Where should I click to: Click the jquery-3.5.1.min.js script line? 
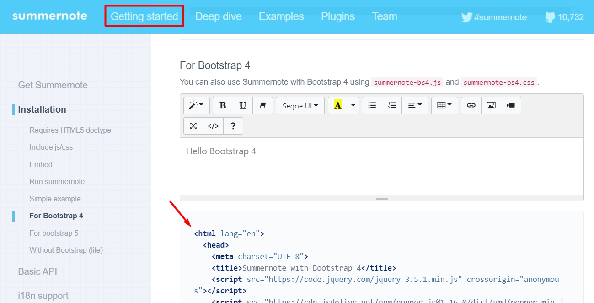(377, 285)
